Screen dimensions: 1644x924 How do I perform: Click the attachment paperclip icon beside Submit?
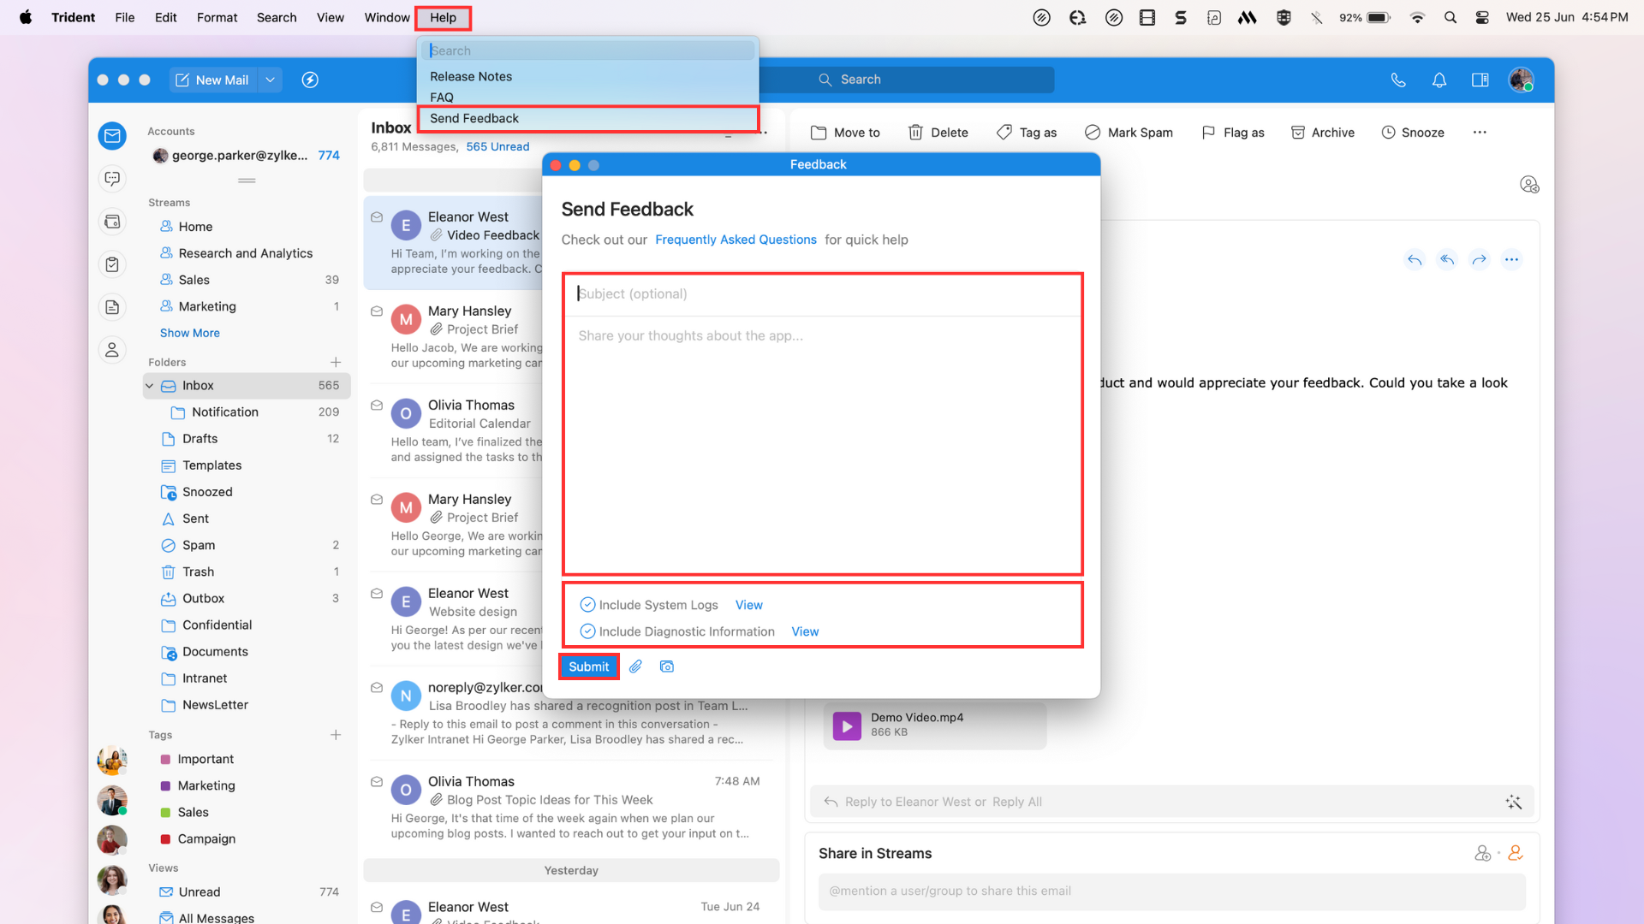635,666
